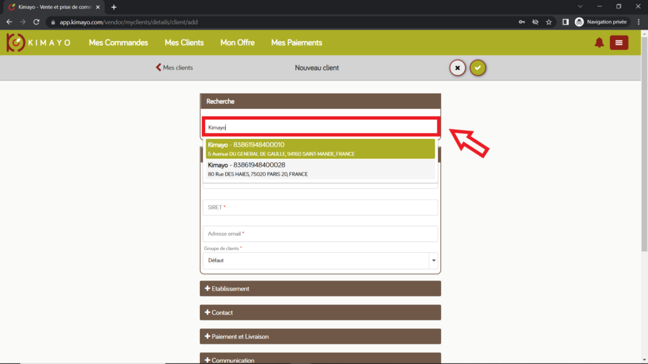Open the Navigation privée profile button
648x364 pixels.
[601, 22]
